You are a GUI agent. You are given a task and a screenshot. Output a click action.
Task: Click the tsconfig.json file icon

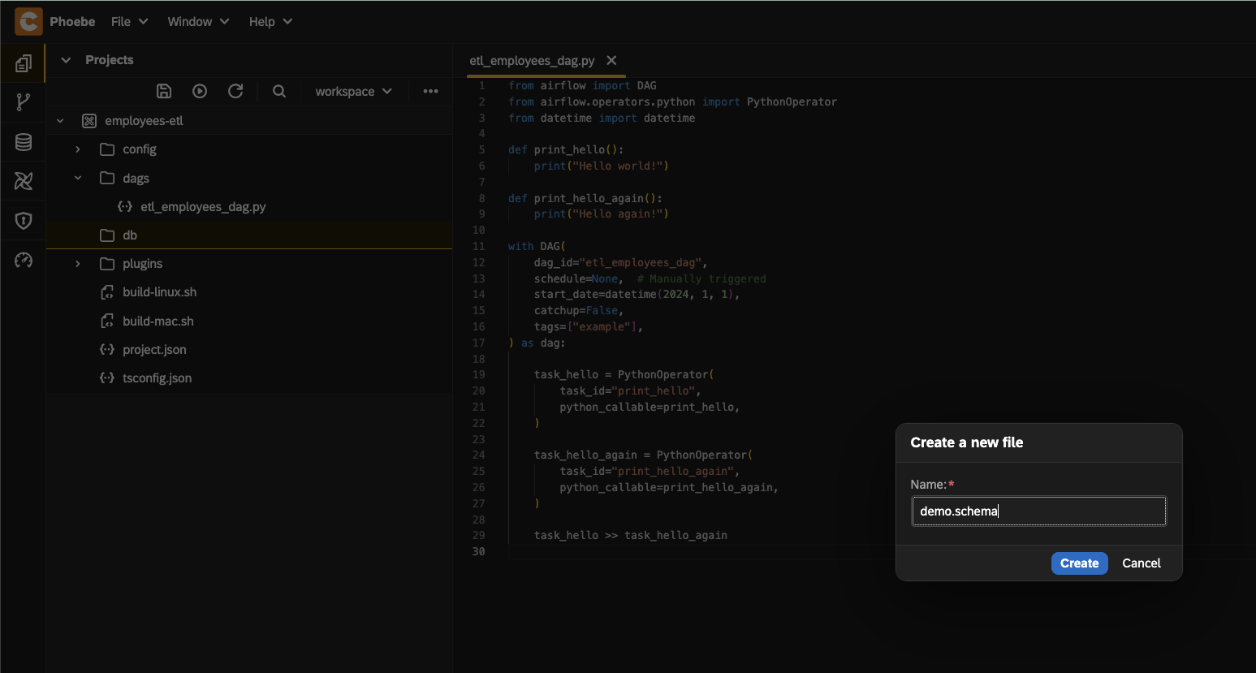(x=107, y=378)
